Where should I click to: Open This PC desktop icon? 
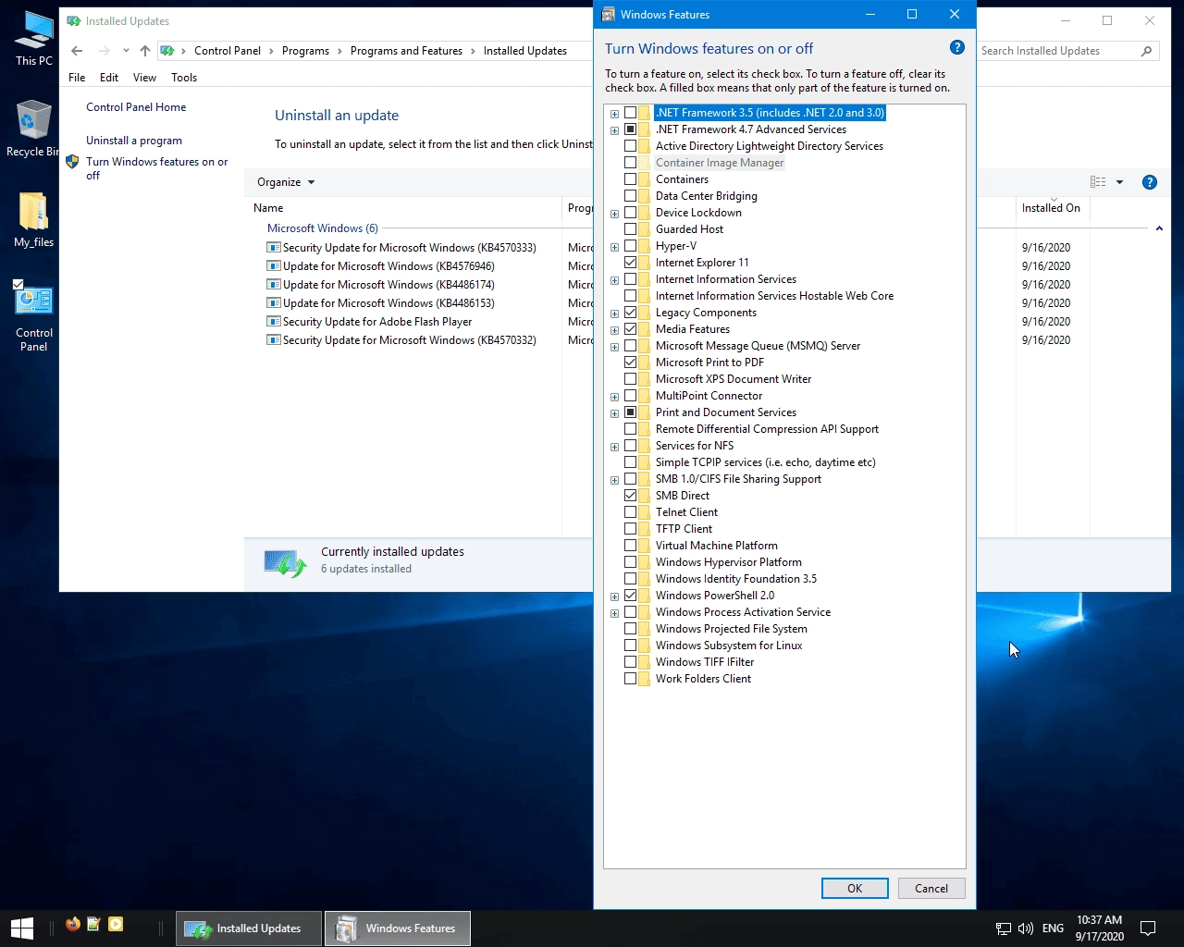click(x=34, y=38)
